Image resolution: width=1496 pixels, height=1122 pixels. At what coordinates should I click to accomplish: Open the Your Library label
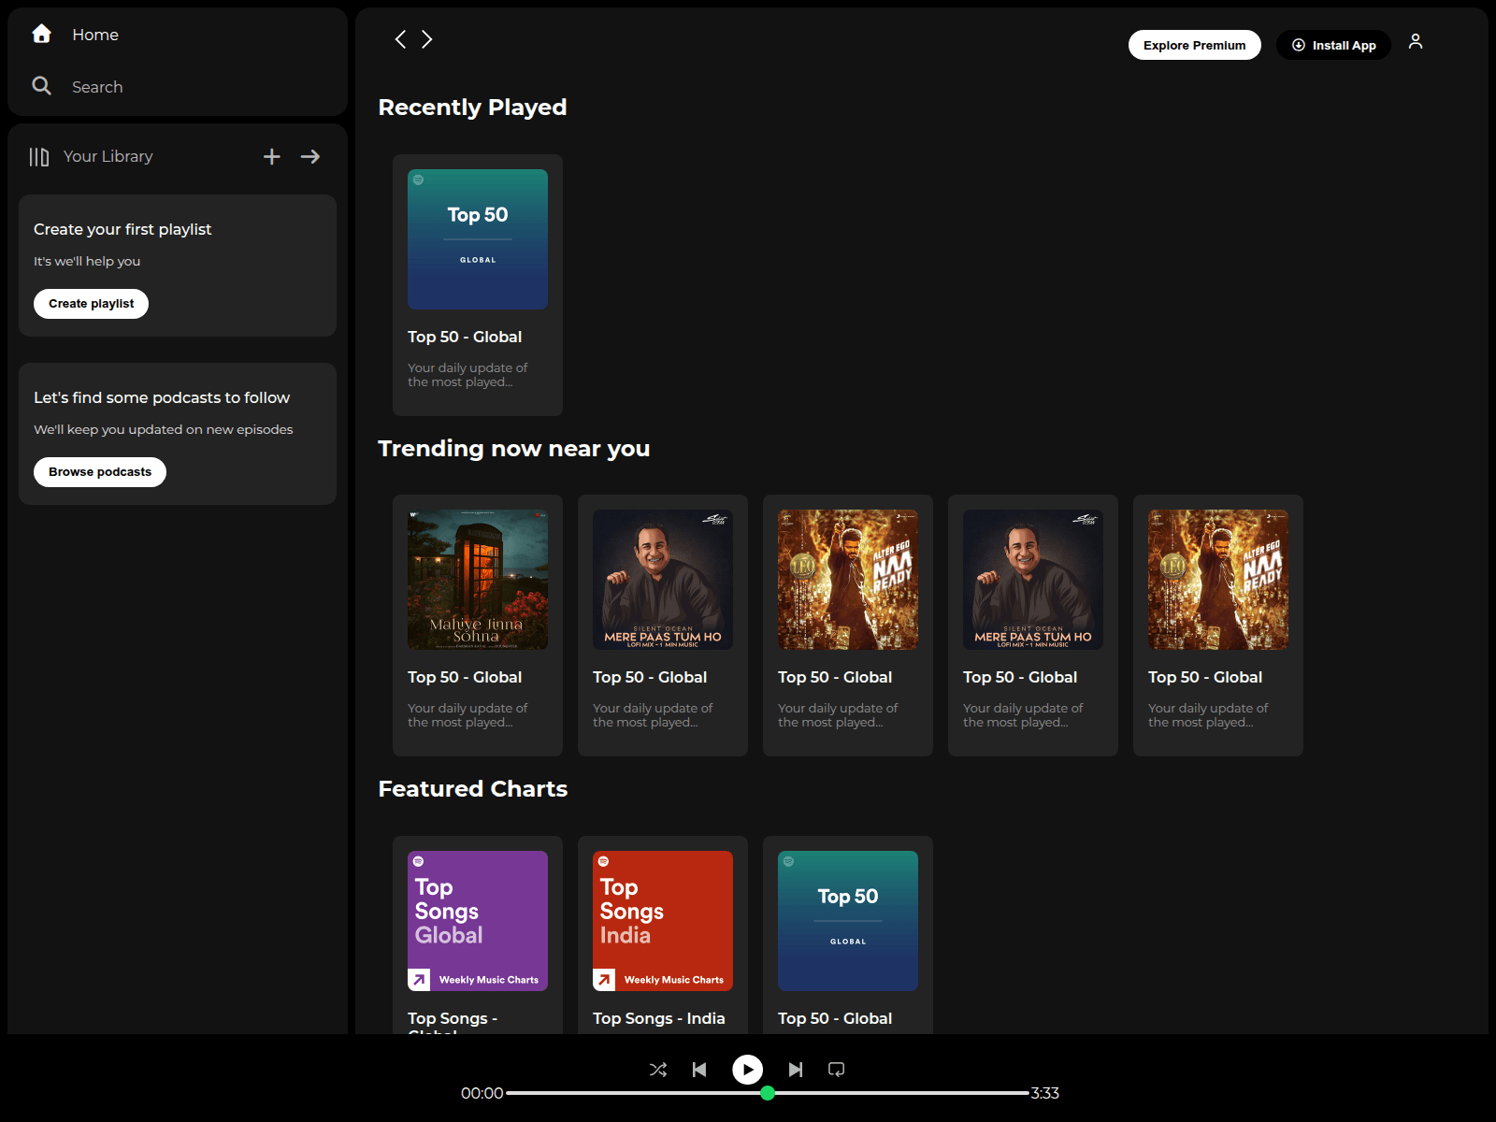pos(108,156)
